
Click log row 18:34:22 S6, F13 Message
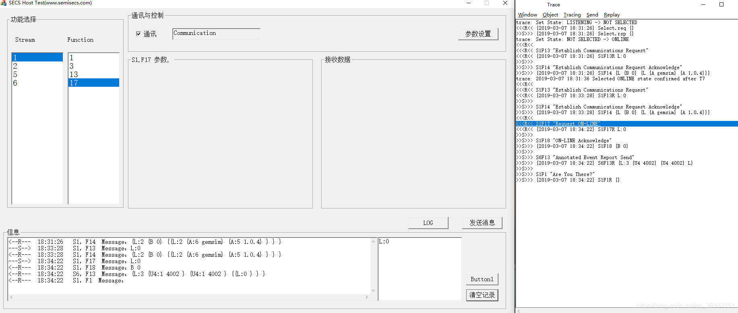click(x=137, y=274)
